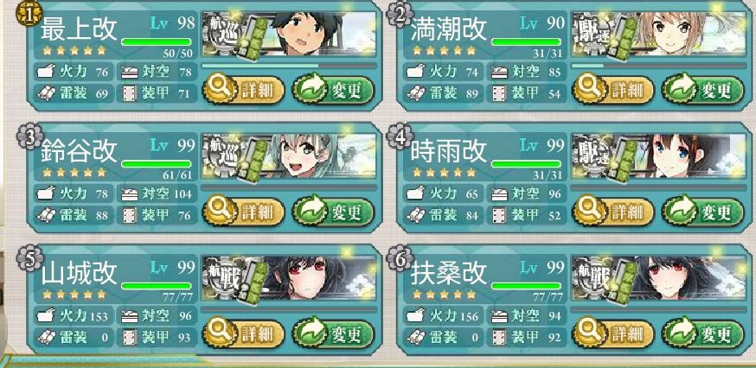Open details for 最上改
Viewport: 756px width, 368px height.
point(243,90)
